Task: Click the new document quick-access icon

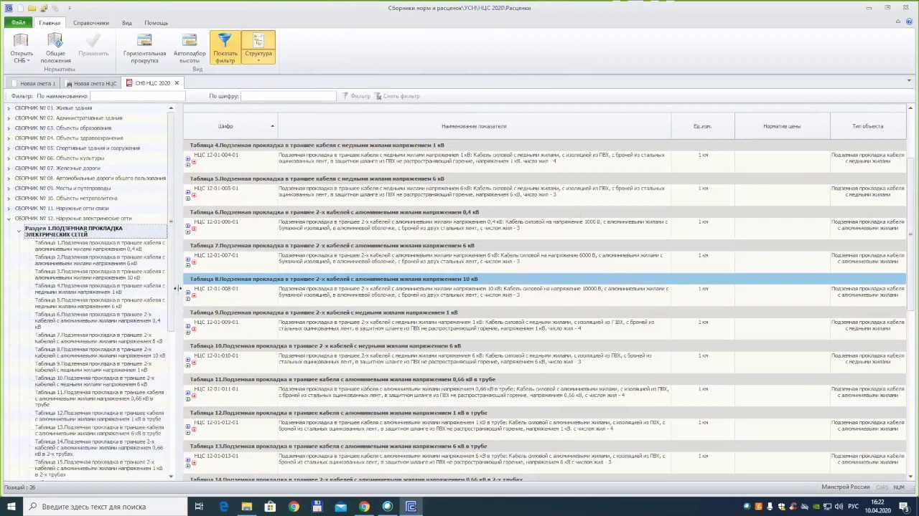Action: (21, 8)
